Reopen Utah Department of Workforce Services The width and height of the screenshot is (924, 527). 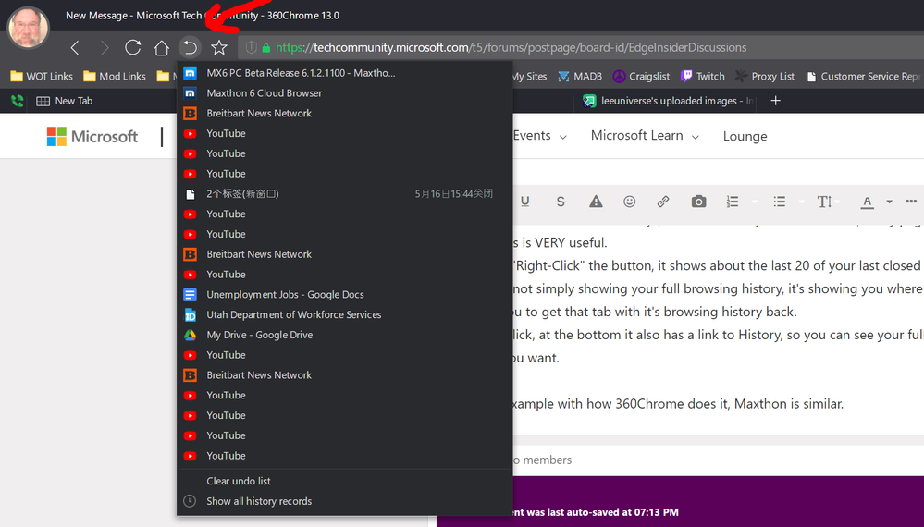[344, 314]
